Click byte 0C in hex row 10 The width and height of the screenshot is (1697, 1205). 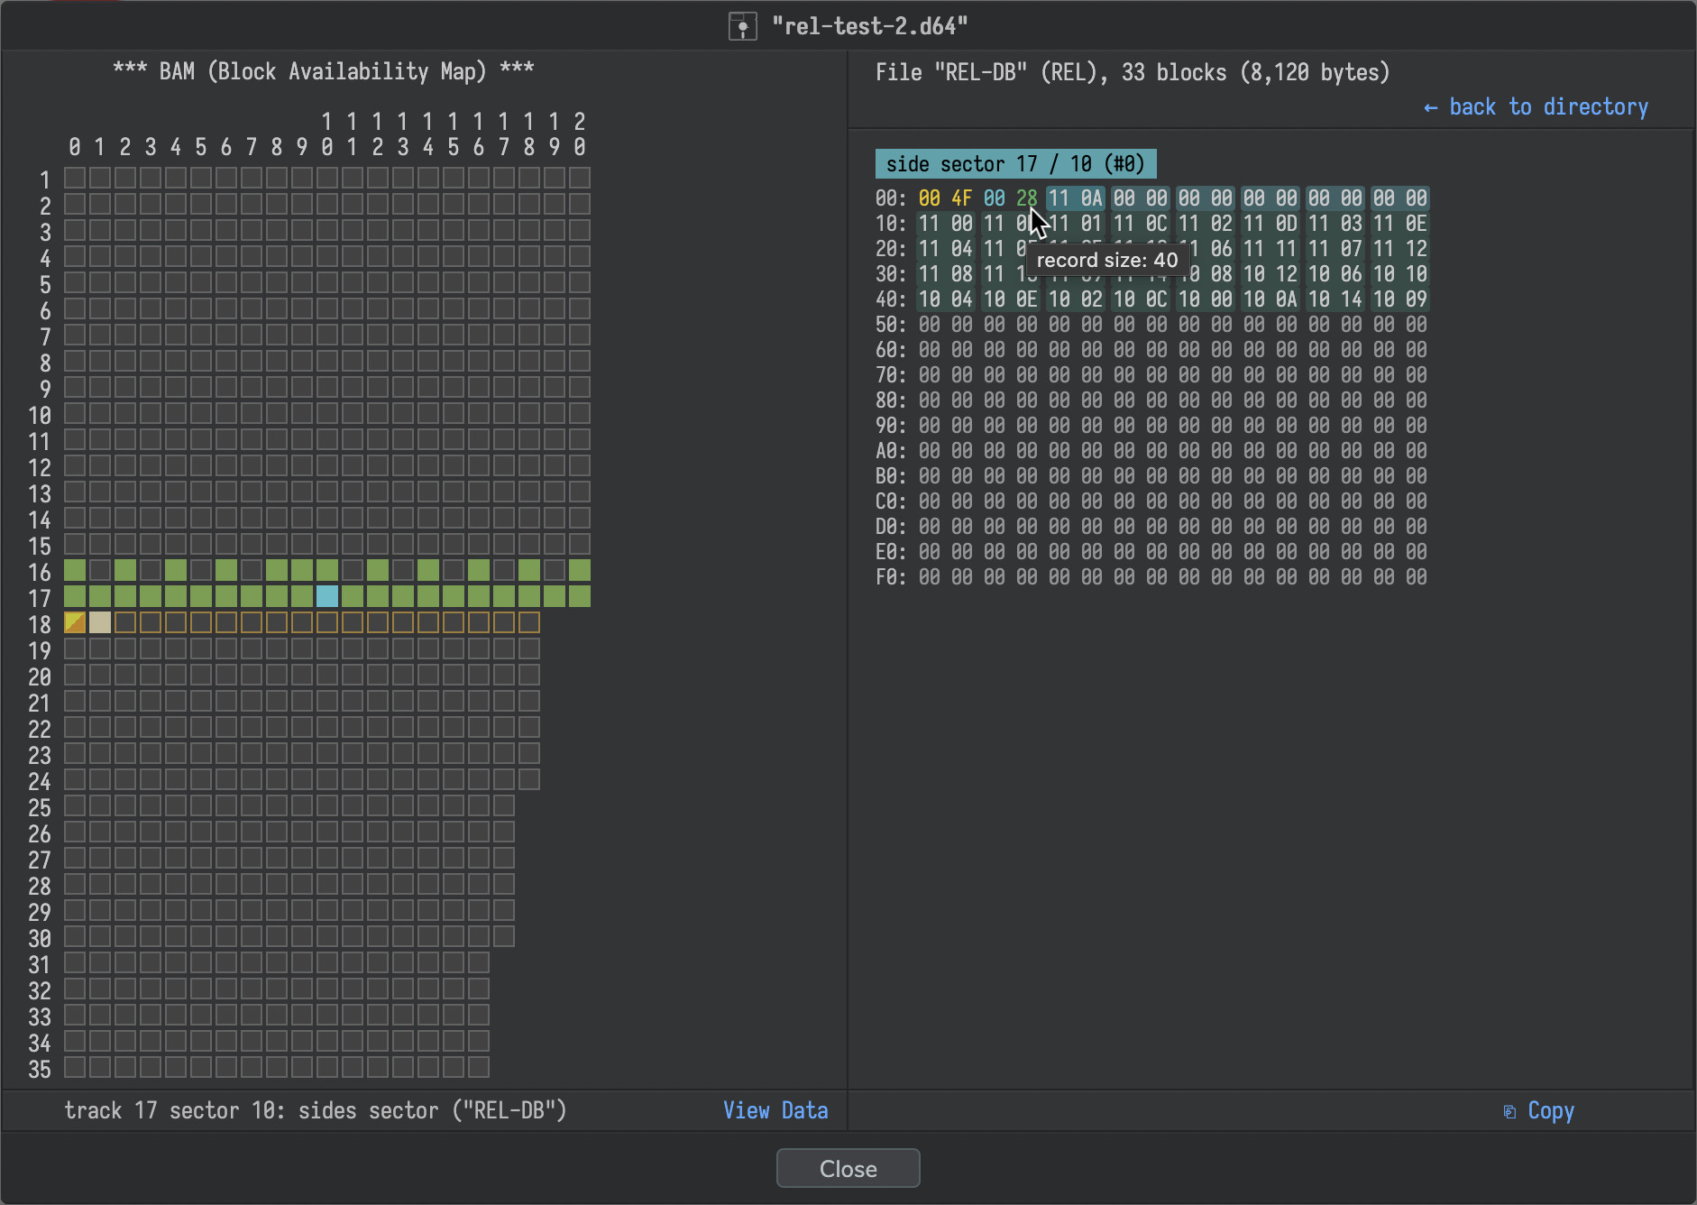(1157, 224)
